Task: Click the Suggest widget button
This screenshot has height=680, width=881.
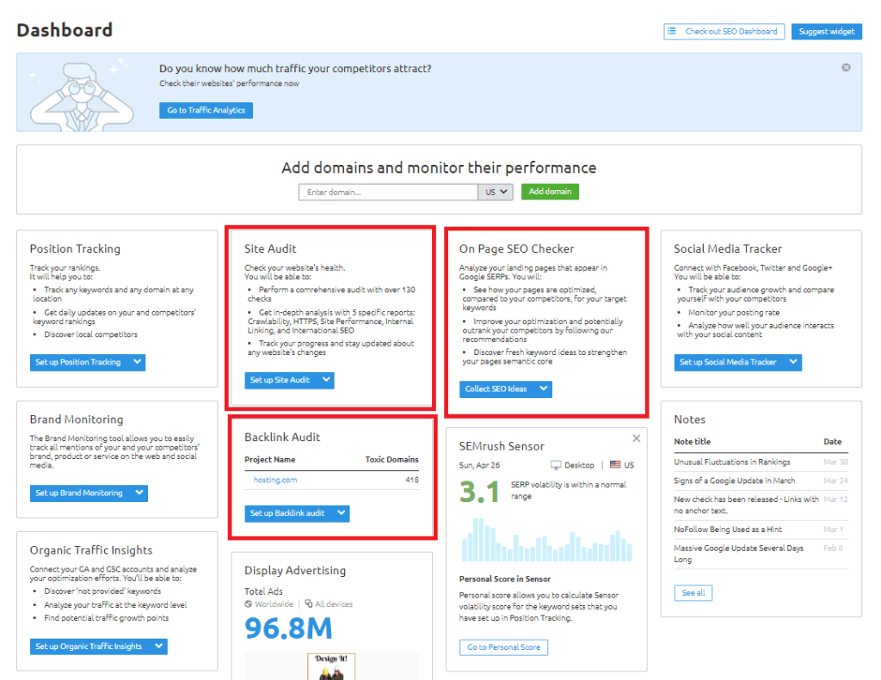Action: tap(827, 32)
